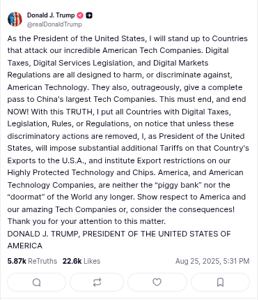Click the quoted "doormat" word

point(26,197)
